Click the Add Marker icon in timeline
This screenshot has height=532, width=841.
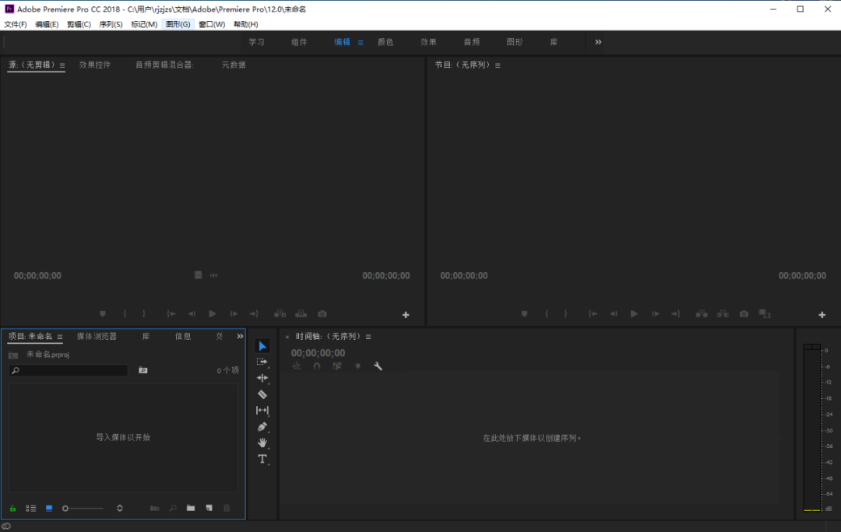click(x=357, y=366)
